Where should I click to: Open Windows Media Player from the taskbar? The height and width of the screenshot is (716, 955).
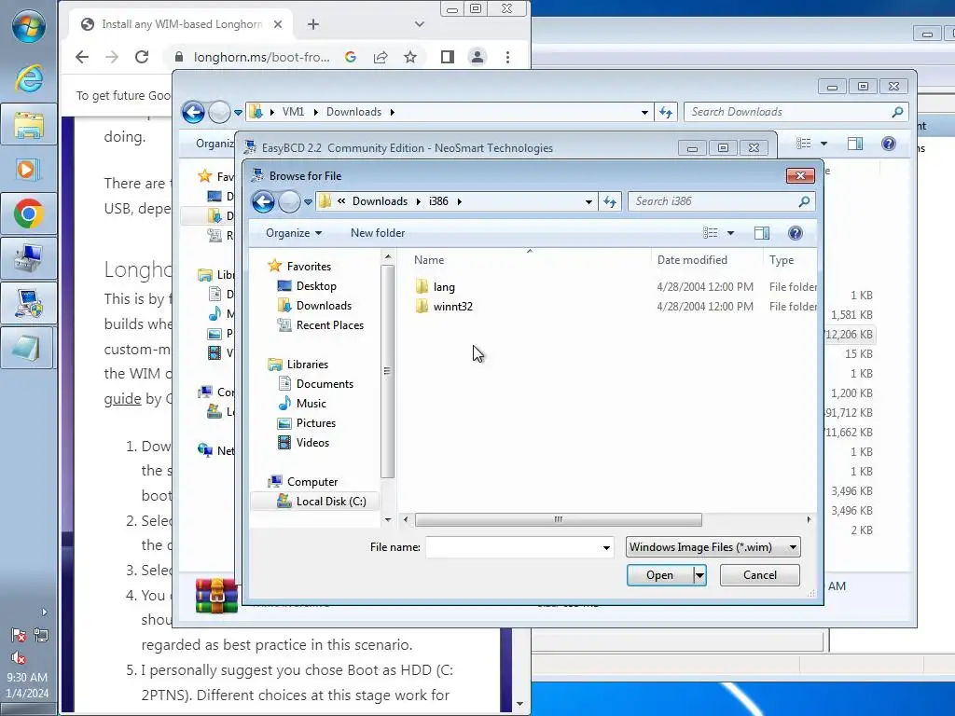[29, 169]
